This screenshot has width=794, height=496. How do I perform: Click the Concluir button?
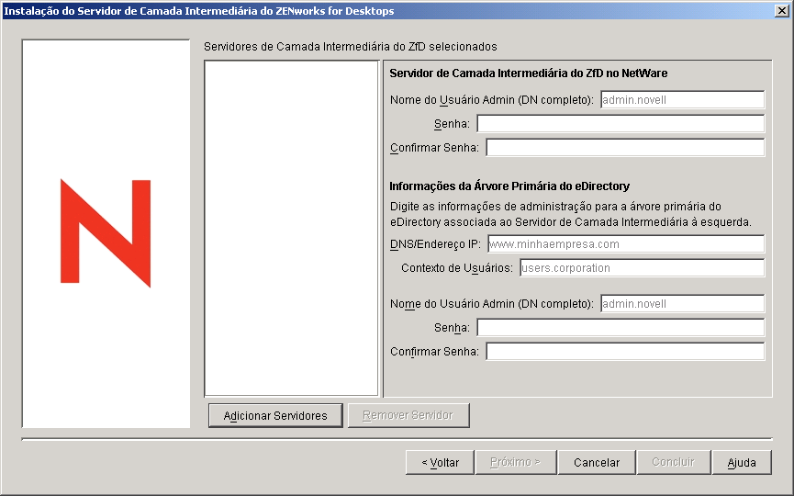click(x=673, y=462)
